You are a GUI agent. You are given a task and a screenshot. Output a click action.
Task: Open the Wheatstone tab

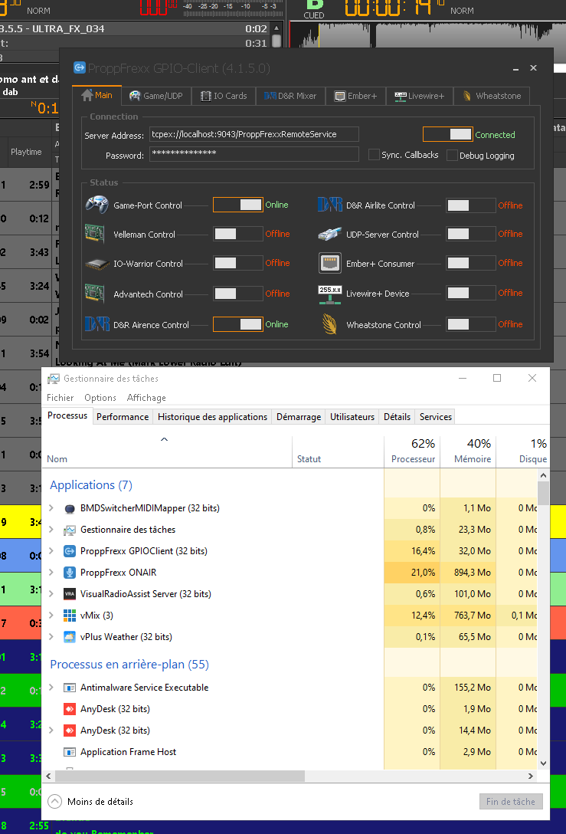pyautogui.click(x=492, y=96)
